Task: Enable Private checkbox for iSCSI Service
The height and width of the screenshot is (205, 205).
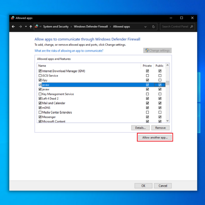Action: tap(147, 76)
